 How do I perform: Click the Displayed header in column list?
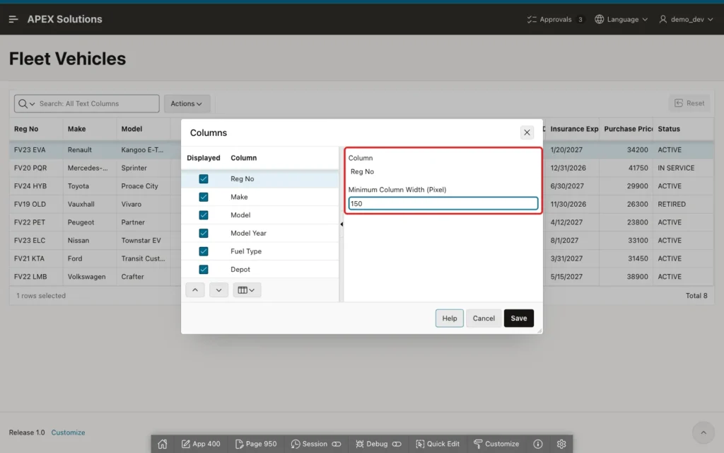click(203, 158)
